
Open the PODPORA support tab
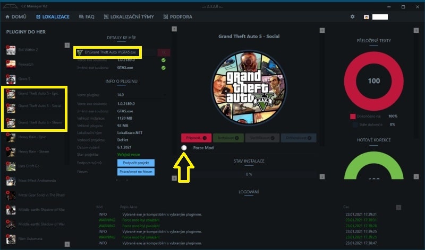(x=178, y=17)
